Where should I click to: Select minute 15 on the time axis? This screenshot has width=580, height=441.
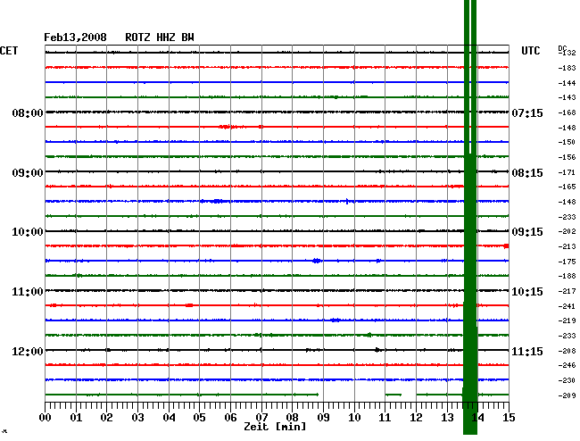[509, 418]
